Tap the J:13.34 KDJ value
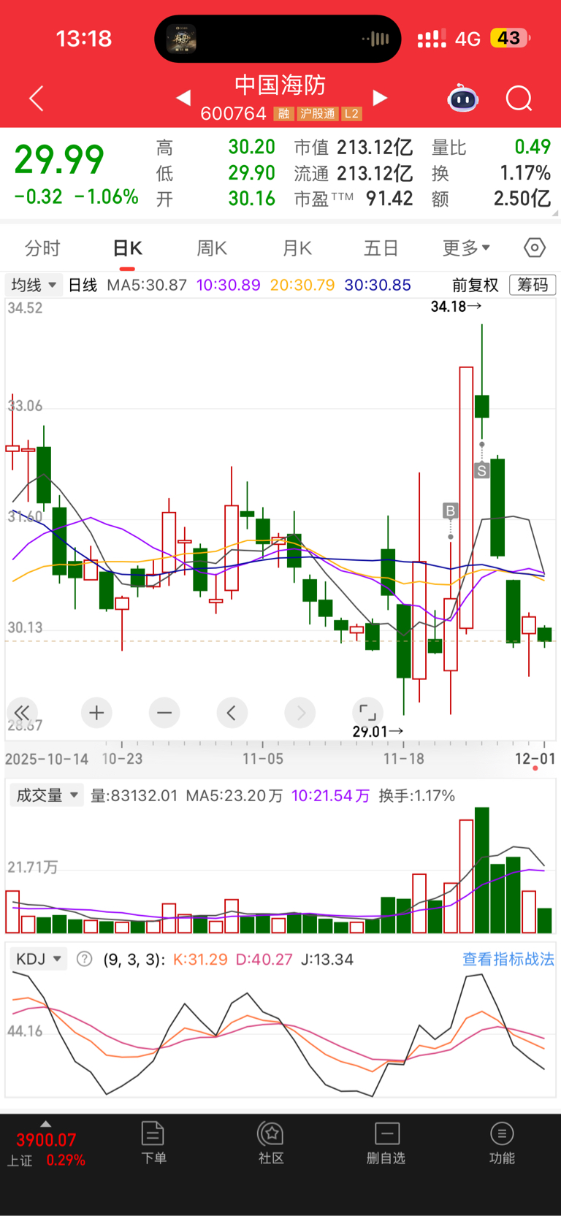Image resolution: width=561 pixels, height=1216 pixels. click(x=327, y=959)
